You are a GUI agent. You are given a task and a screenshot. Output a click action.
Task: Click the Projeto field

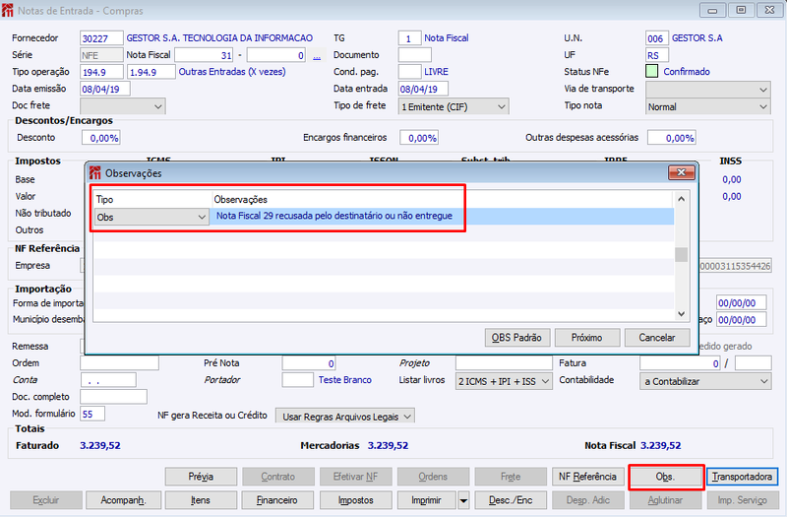(x=504, y=363)
